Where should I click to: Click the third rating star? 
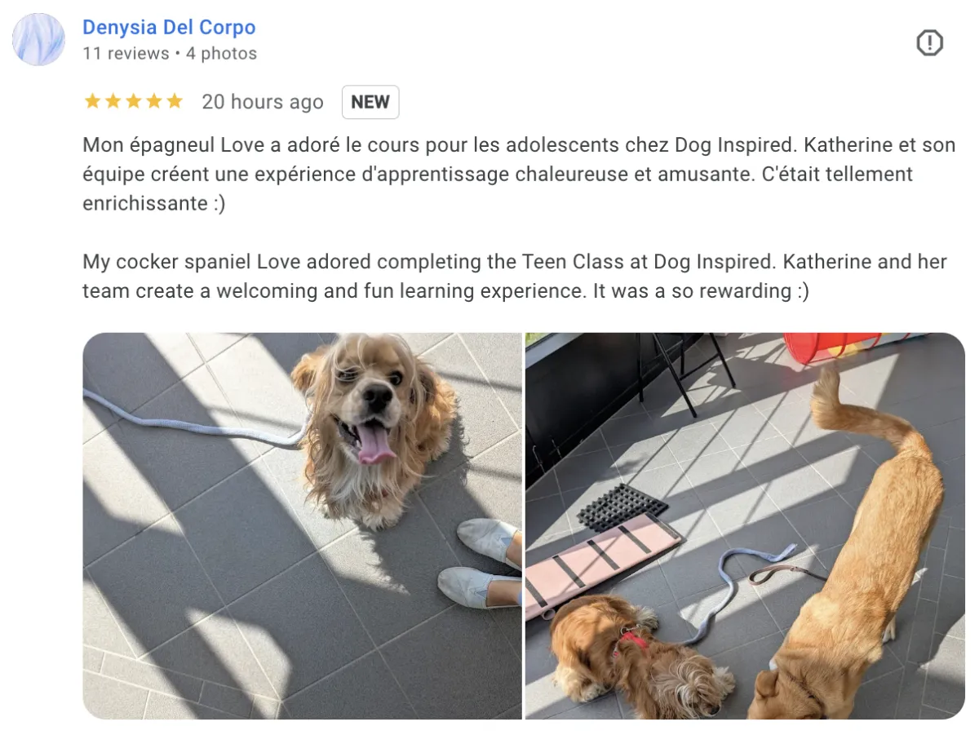pyautogui.click(x=133, y=101)
